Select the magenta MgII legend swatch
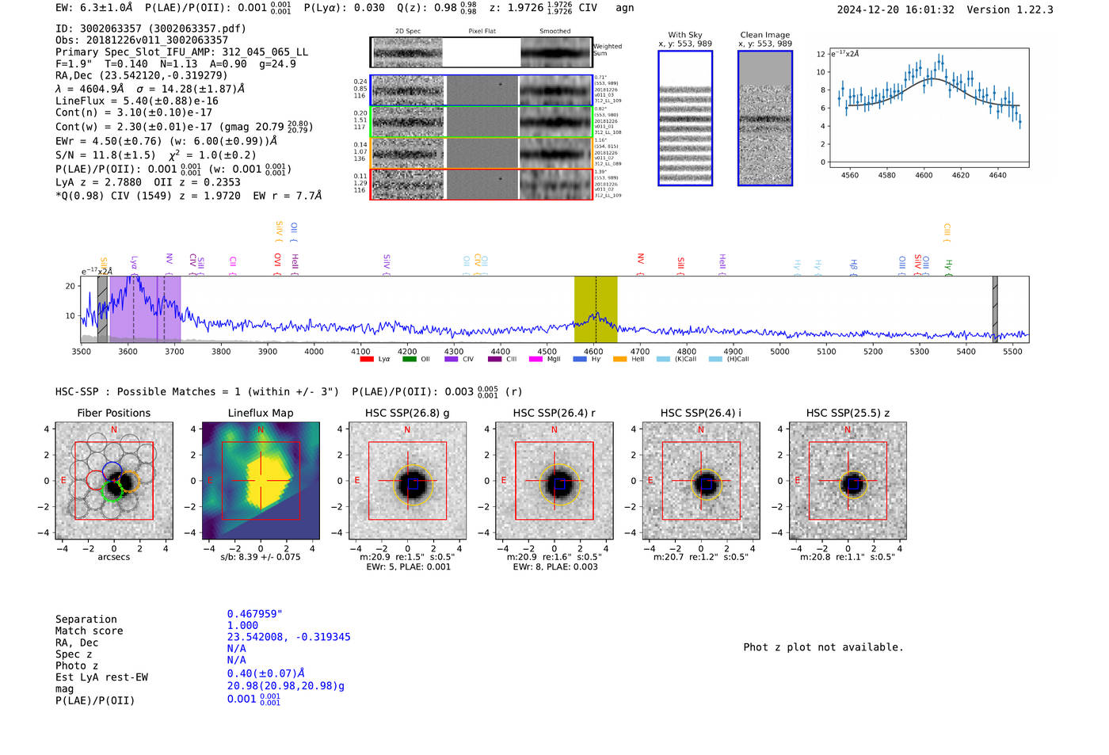1109x755 pixels. 536,359
